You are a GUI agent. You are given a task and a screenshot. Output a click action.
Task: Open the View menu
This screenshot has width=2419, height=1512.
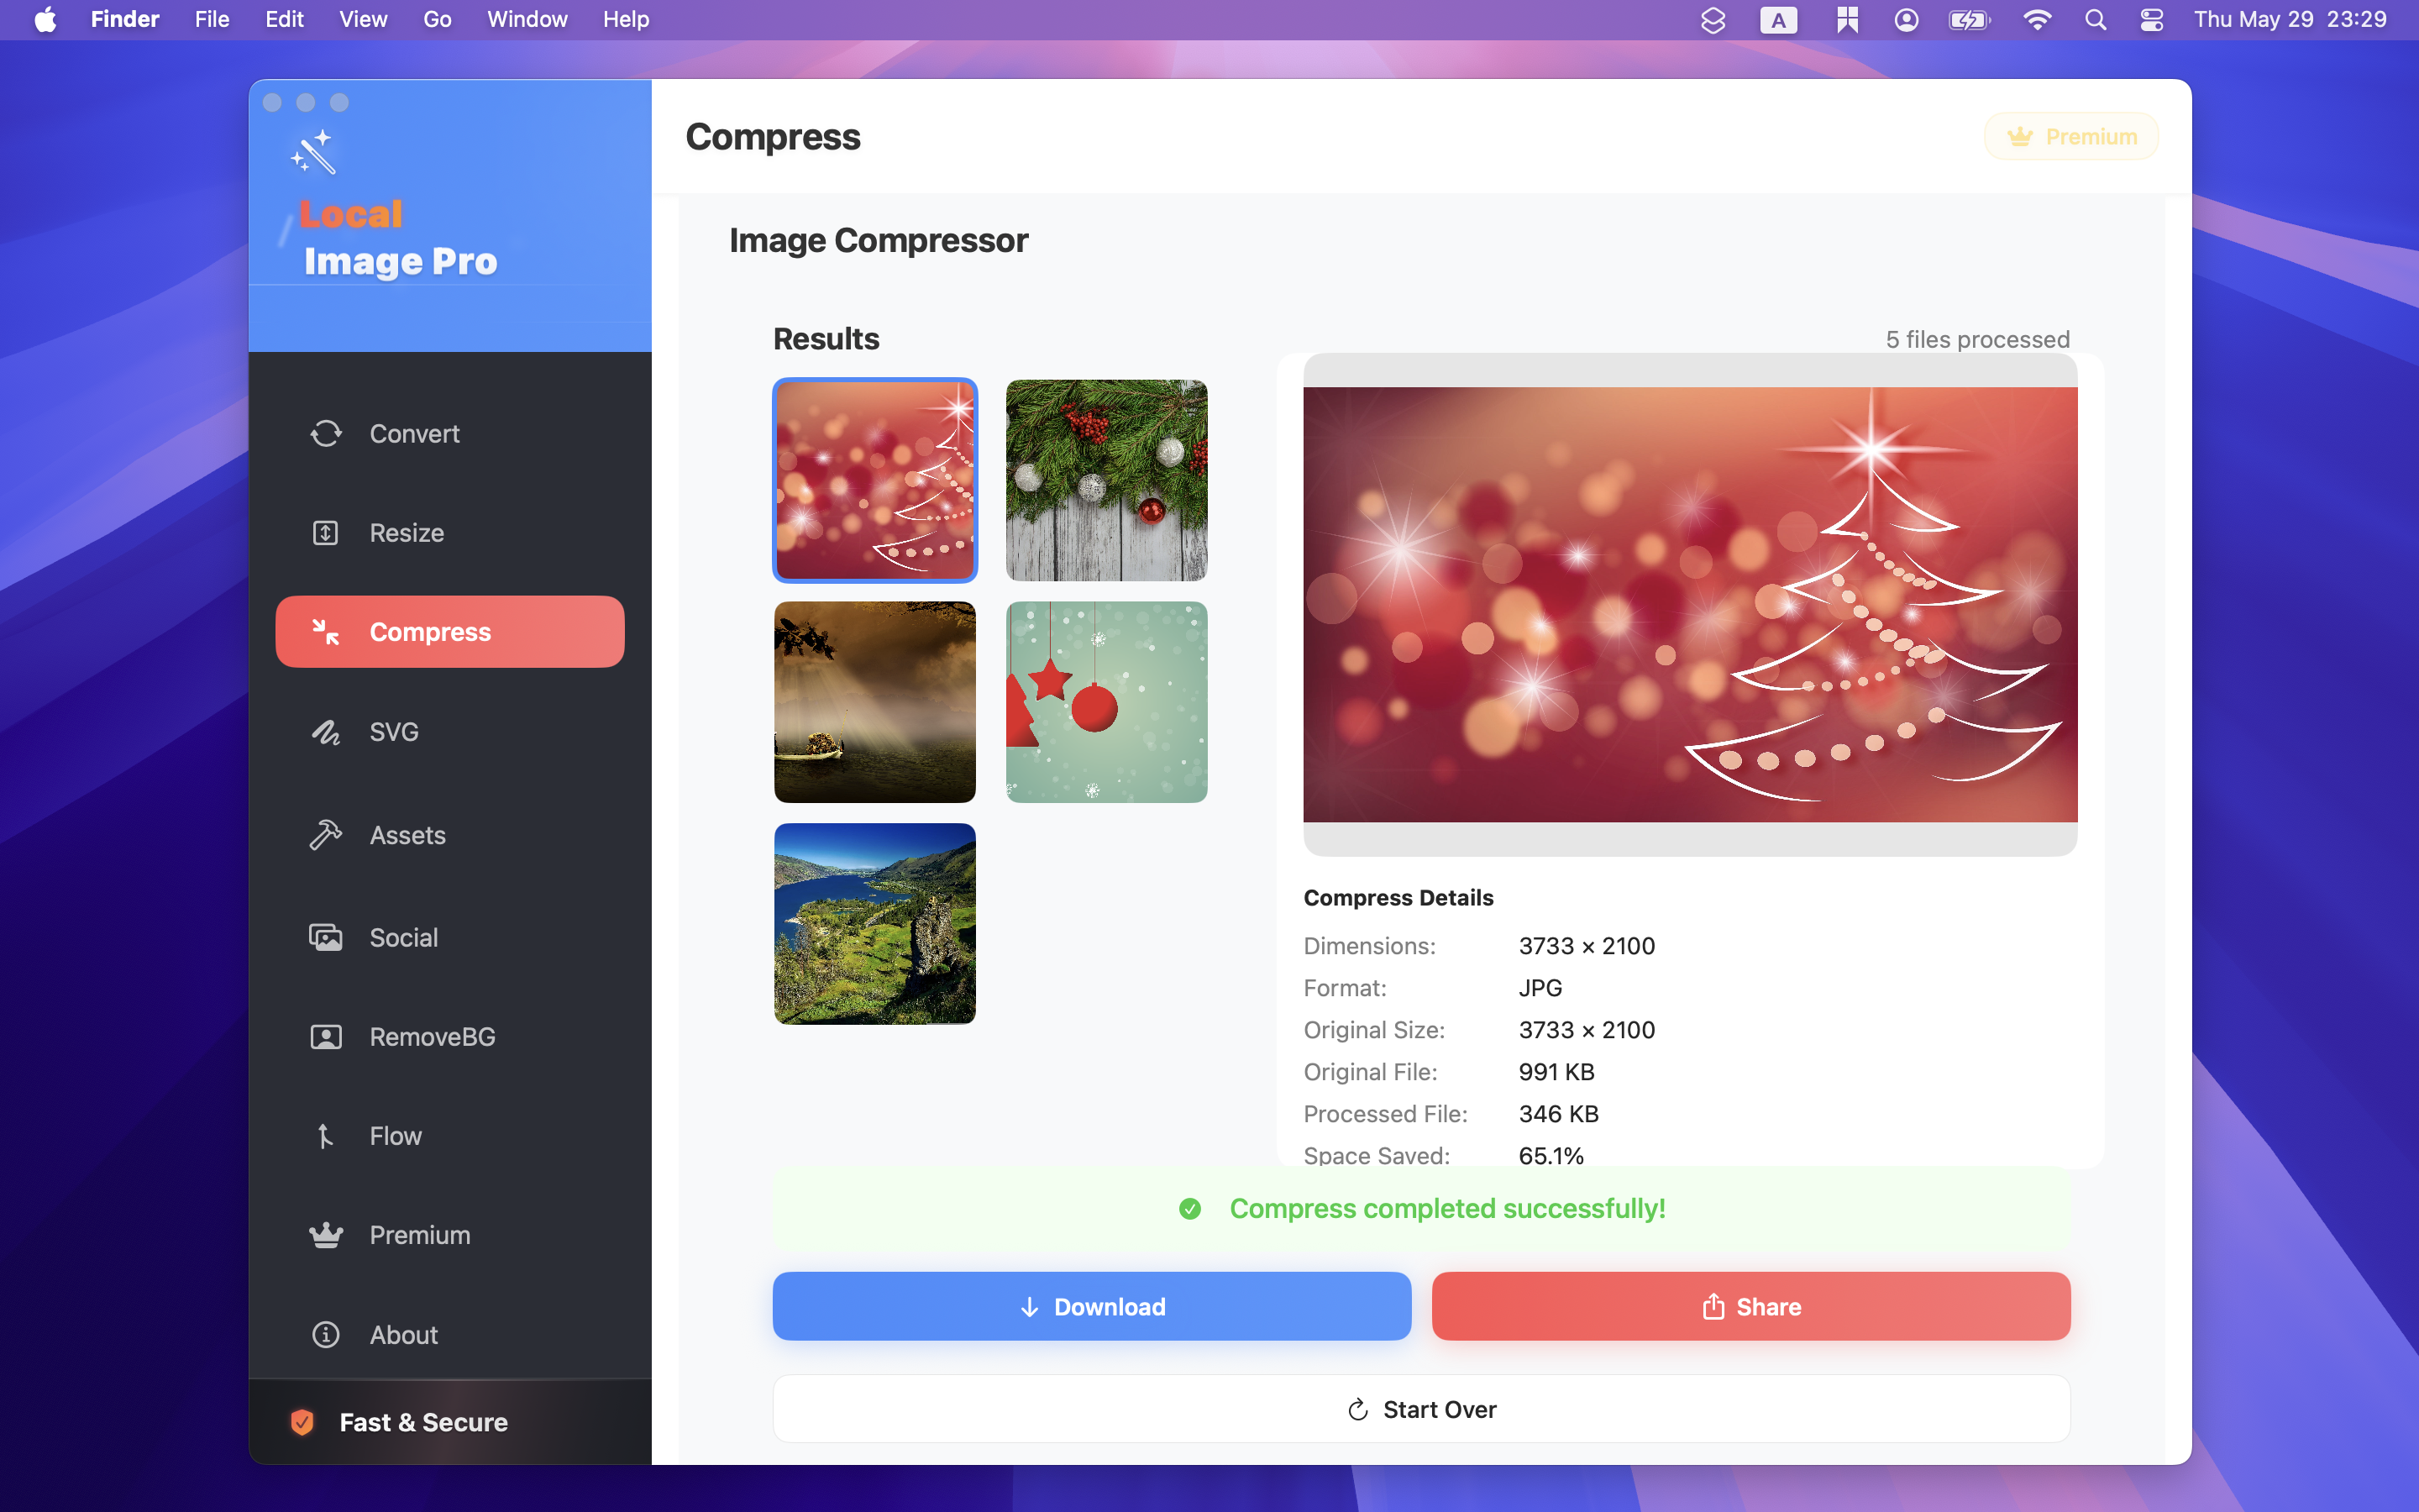coord(363,20)
